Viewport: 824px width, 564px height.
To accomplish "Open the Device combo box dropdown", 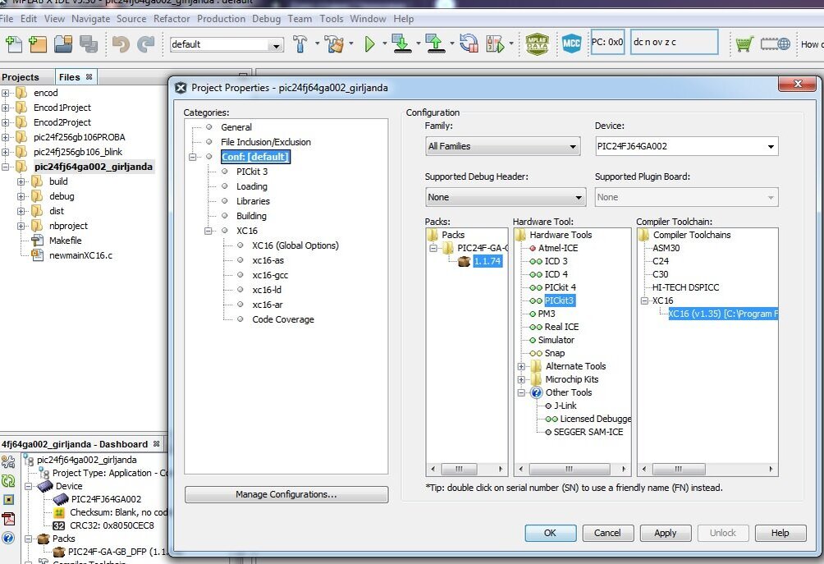I will [x=771, y=147].
